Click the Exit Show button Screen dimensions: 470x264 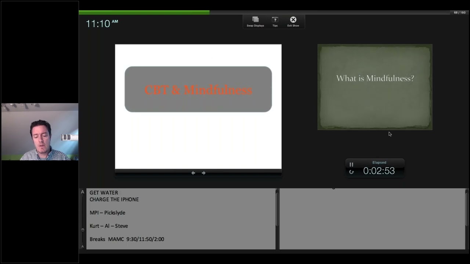click(293, 19)
